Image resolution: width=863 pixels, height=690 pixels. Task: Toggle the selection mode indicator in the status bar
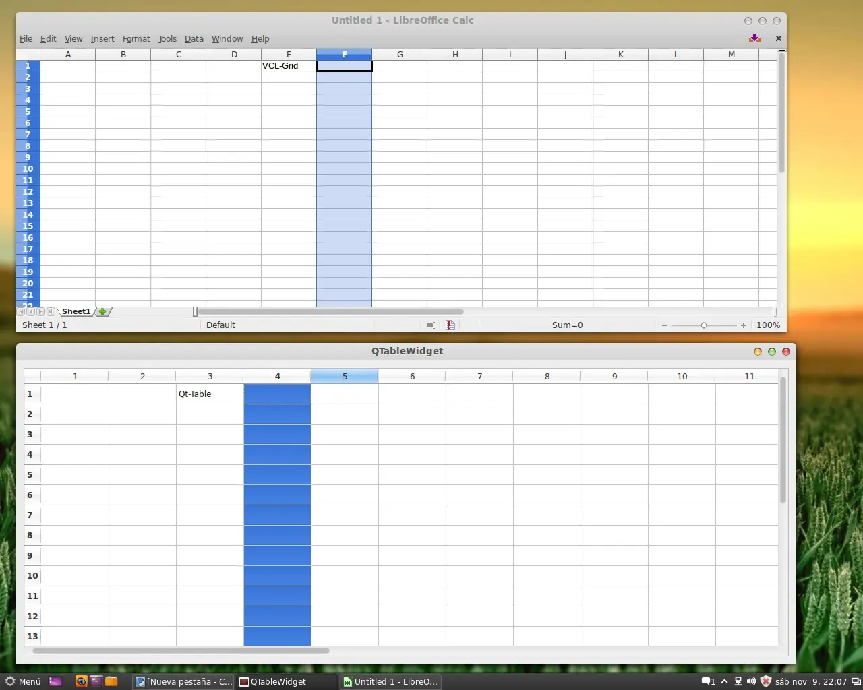point(430,325)
